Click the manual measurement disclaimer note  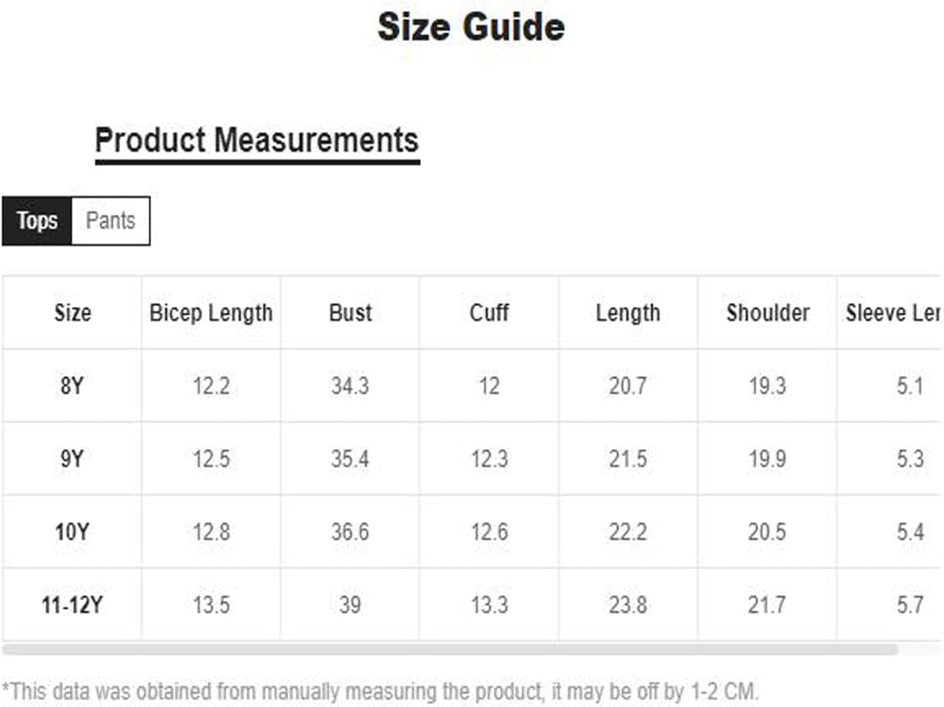click(x=380, y=691)
